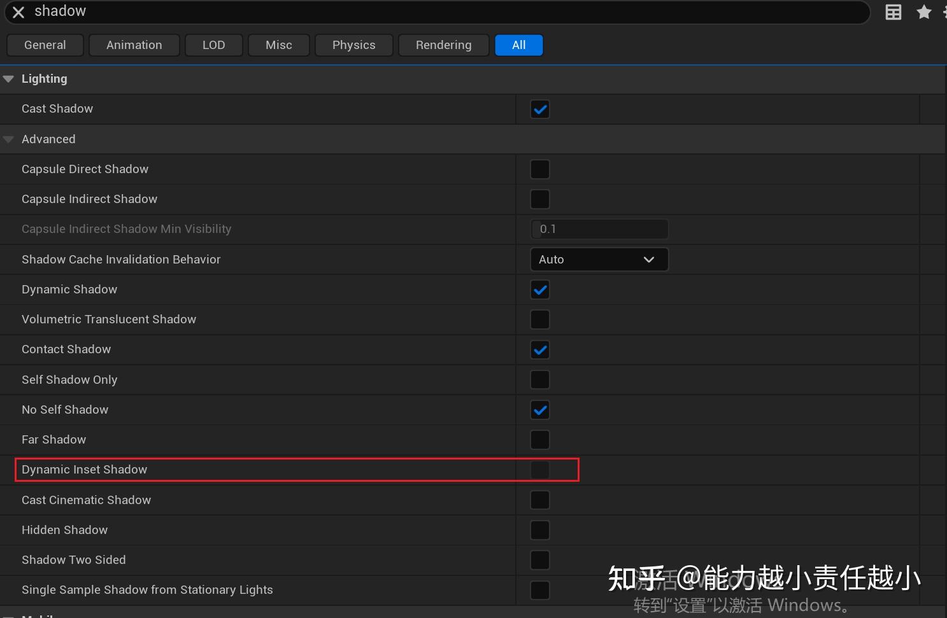Toggle Volumetric Translucent Shadow on
This screenshot has width=947, height=618.
coord(539,320)
